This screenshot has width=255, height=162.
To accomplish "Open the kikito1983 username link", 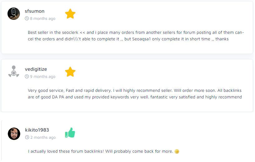I will pos(37,130).
